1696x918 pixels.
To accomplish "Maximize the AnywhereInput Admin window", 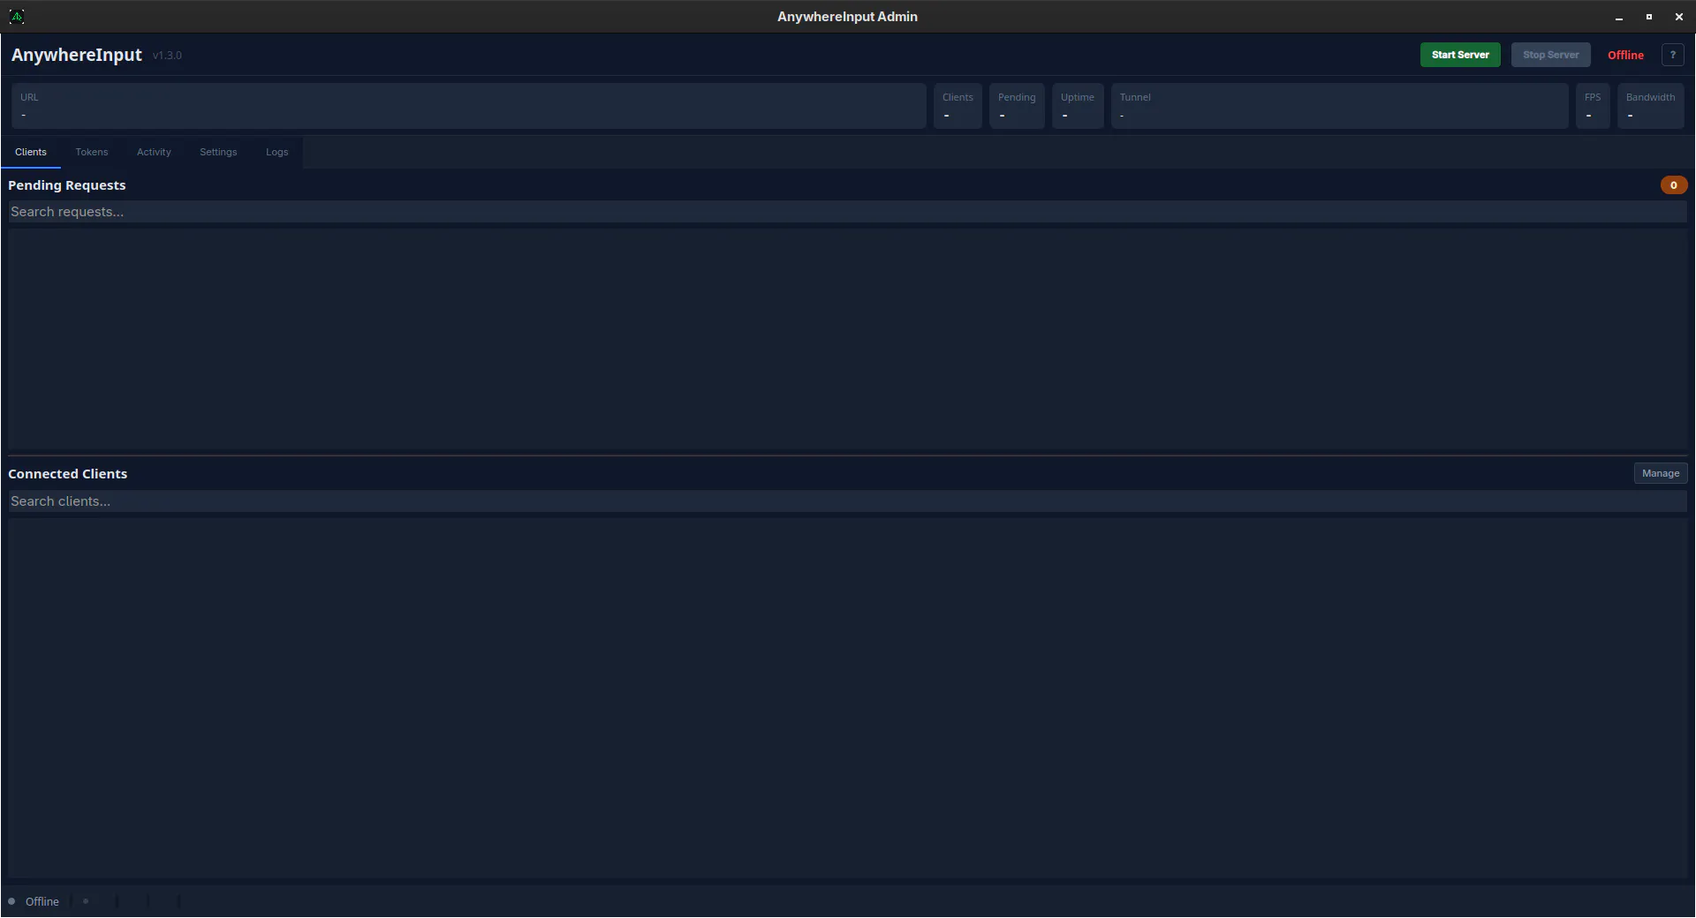I will (1649, 17).
